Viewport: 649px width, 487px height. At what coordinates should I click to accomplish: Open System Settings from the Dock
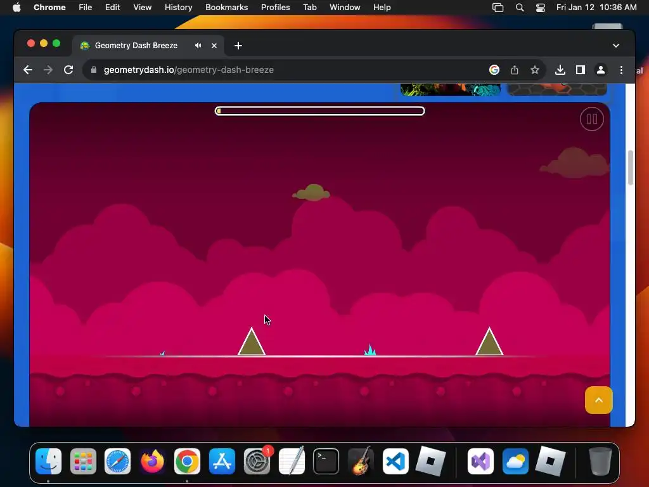click(257, 462)
